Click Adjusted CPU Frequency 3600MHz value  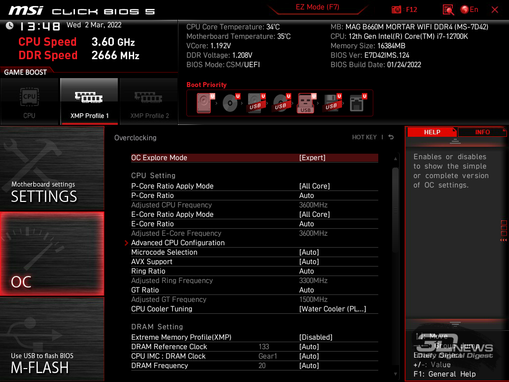point(313,205)
